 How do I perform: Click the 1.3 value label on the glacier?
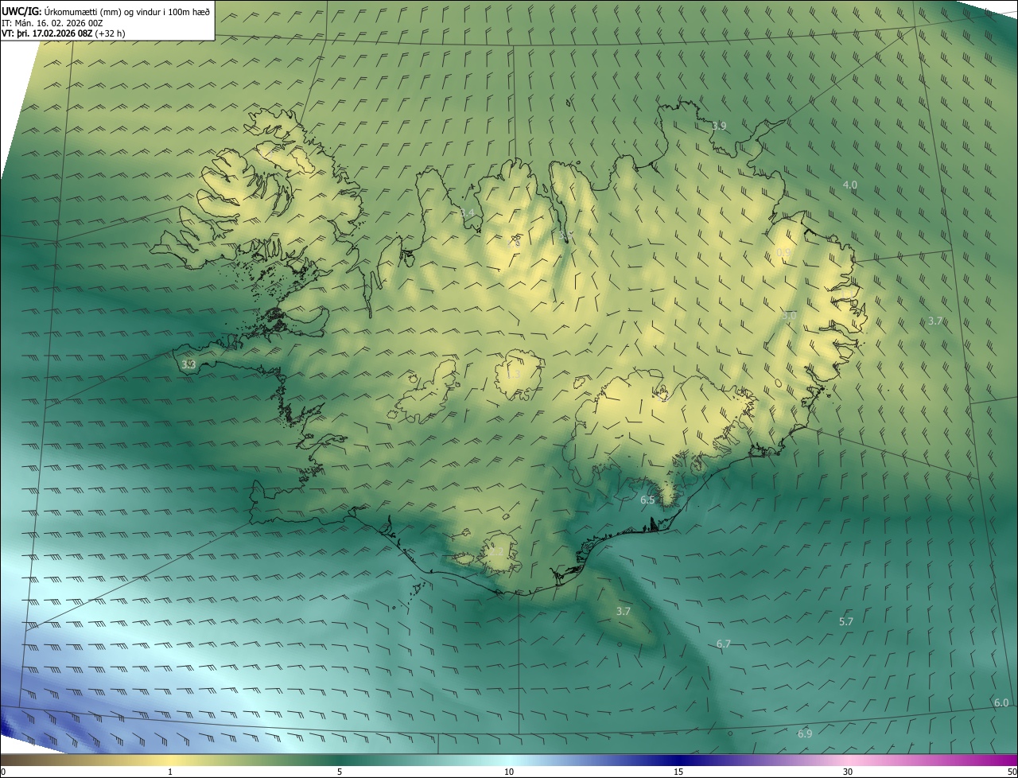click(514, 374)
